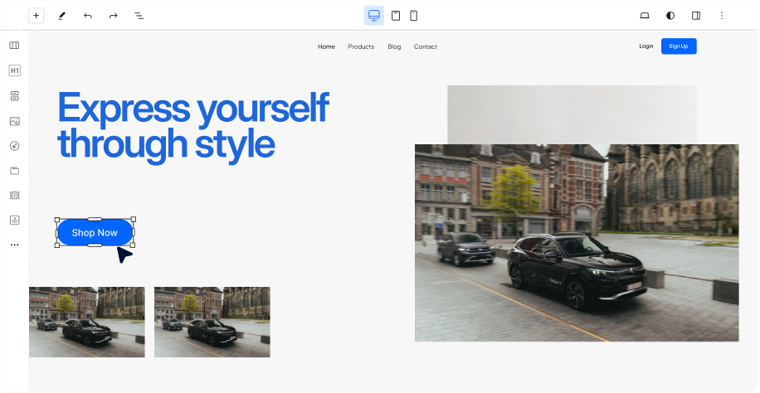Viewport: 760px width, 393px height.
Task: Click the Blog navigation item
Action: (x=394, y=46)
